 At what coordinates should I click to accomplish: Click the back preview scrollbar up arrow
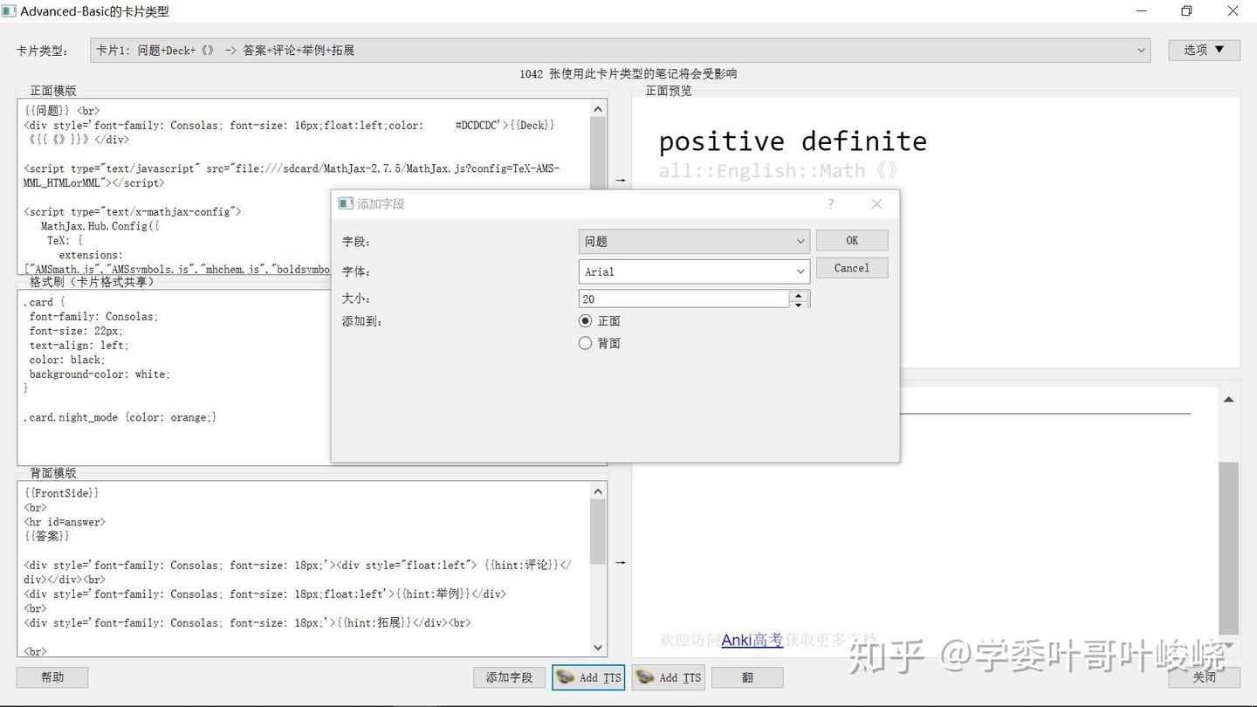(1228, 400)
